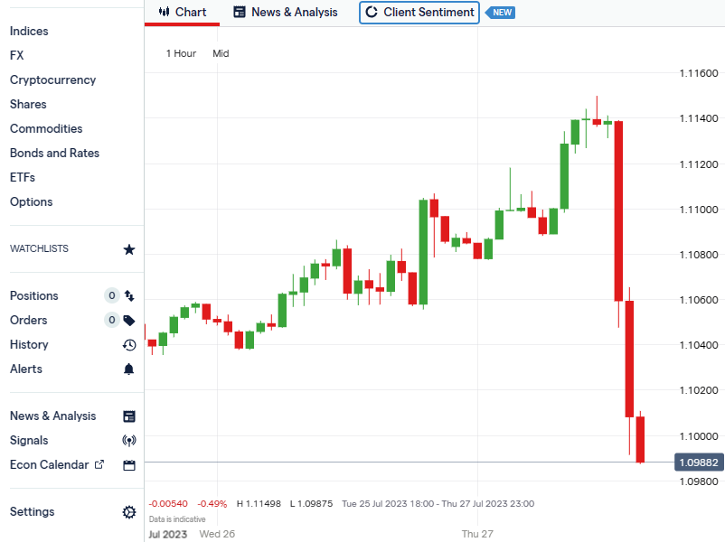725x542 pixels.
Task: Click the candlestick icon on Chart tab
Action: pyautogui.click(x=164, y=12)
